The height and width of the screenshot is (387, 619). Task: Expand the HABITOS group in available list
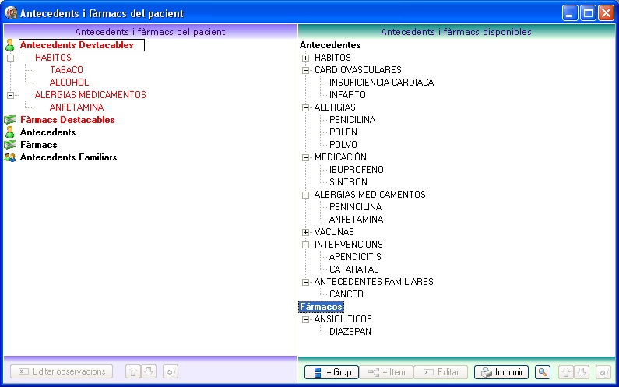click(305, 58)
